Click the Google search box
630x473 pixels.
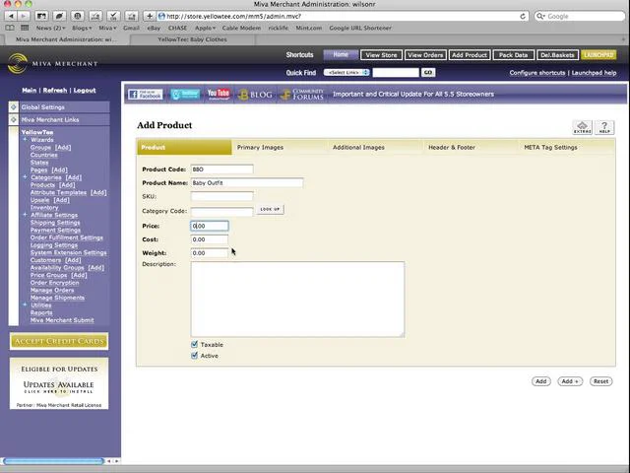[580, 16]
